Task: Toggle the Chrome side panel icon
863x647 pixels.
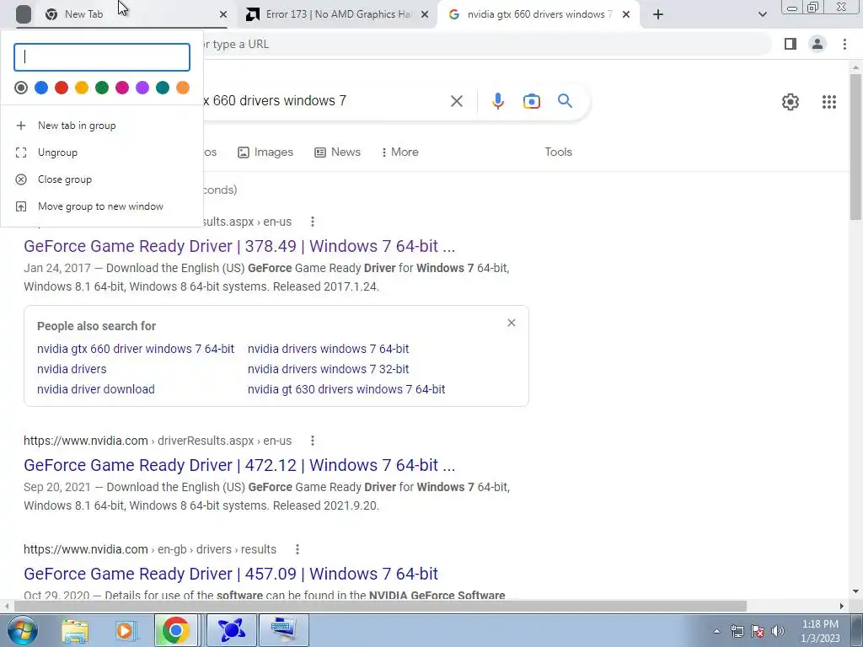Action: (791, 44)
